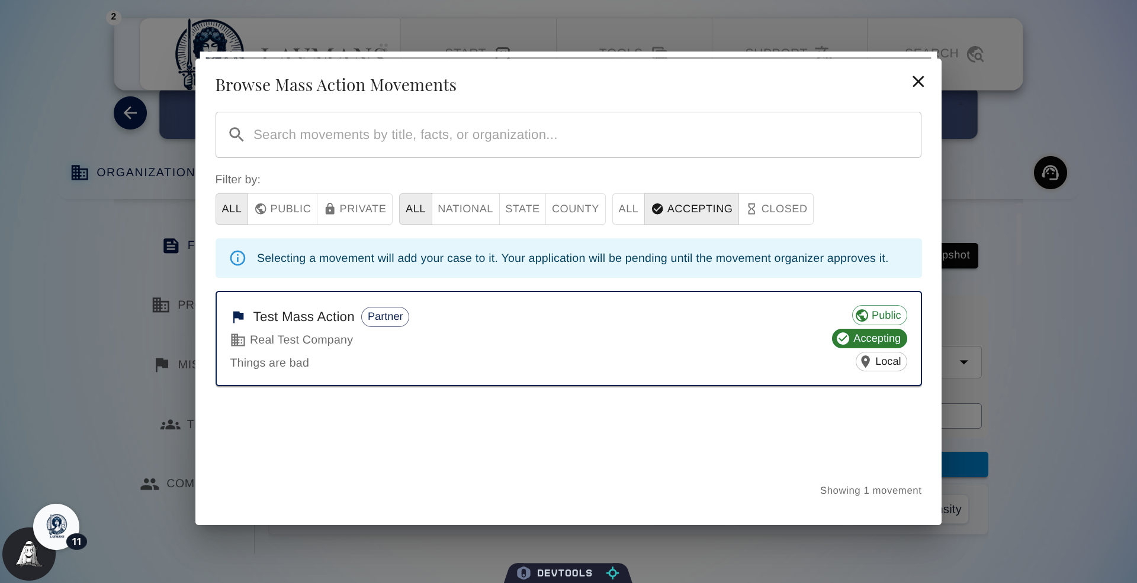Open the round Laymans logo badge showing 11
The width and height of the screenshot is (1137, 583).
click(57, 526)
